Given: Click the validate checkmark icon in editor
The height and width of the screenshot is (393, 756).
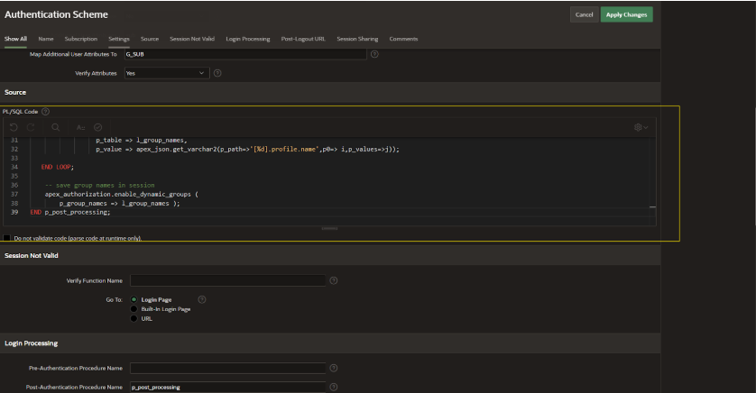Looking at the screenshot, I should (97, 127).
